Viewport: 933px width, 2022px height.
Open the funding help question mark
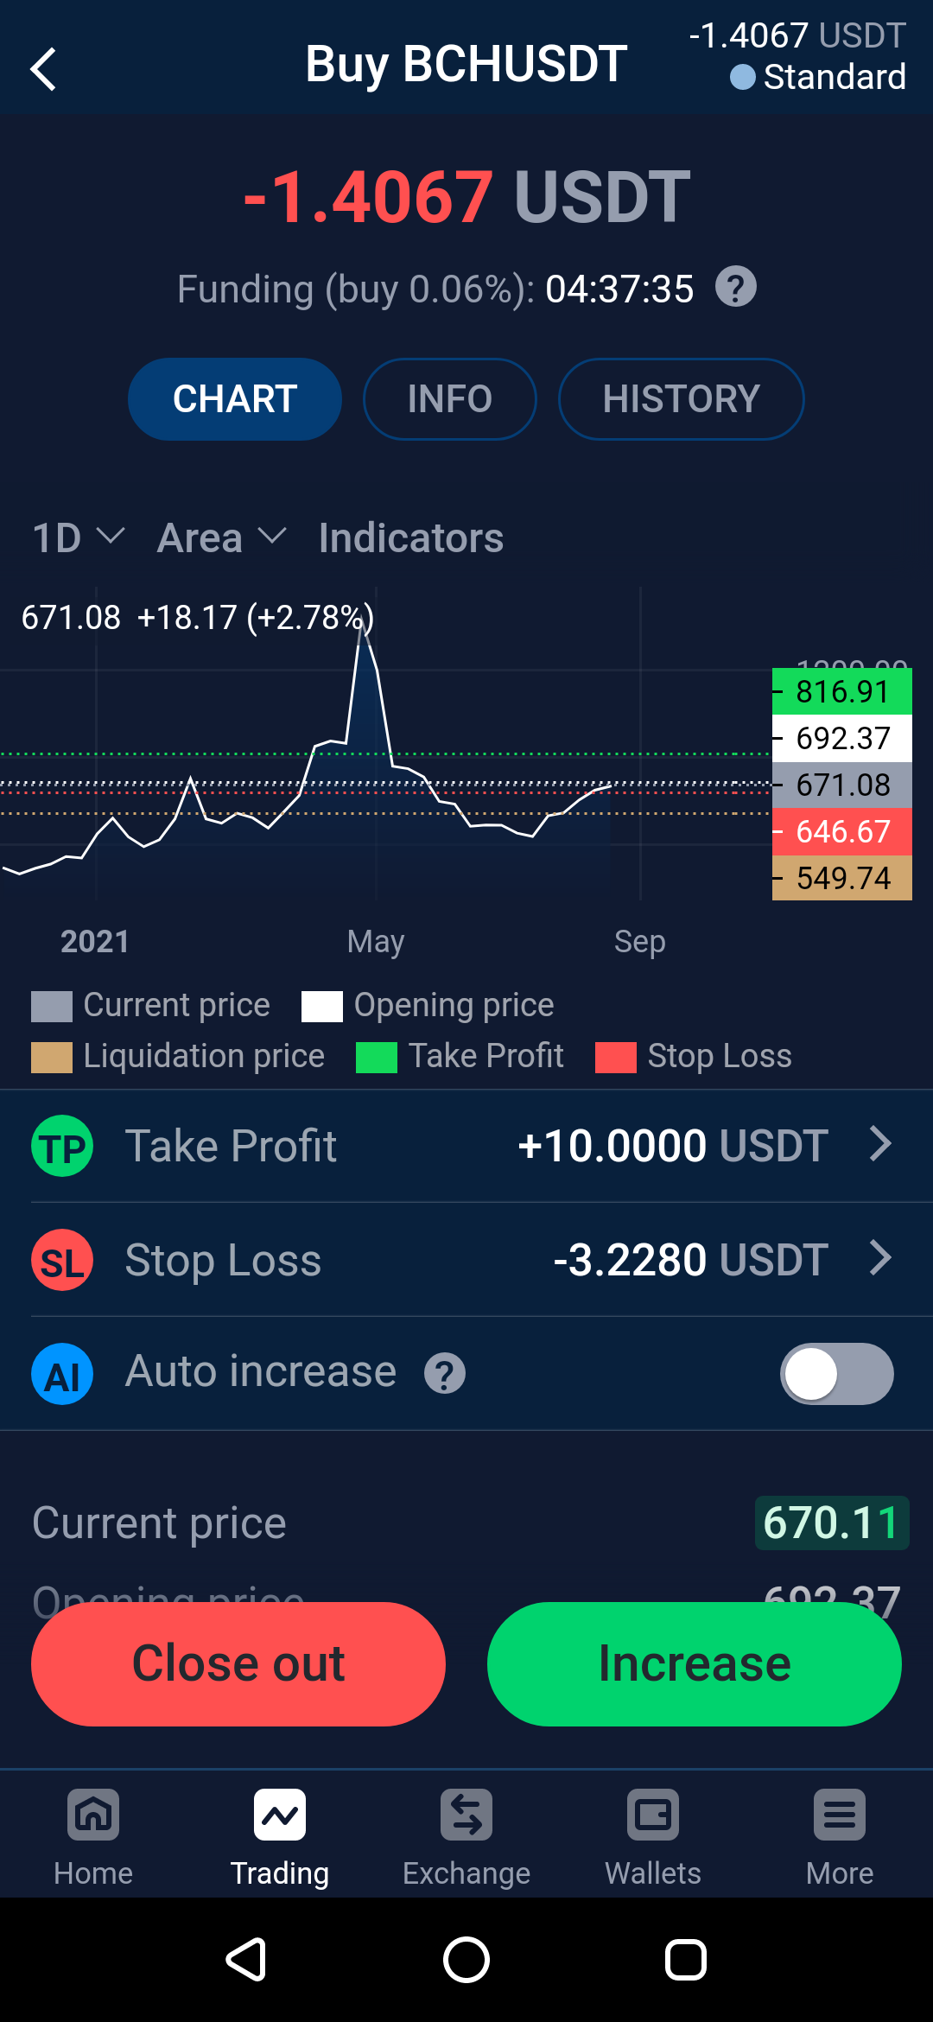coord(736,287)
